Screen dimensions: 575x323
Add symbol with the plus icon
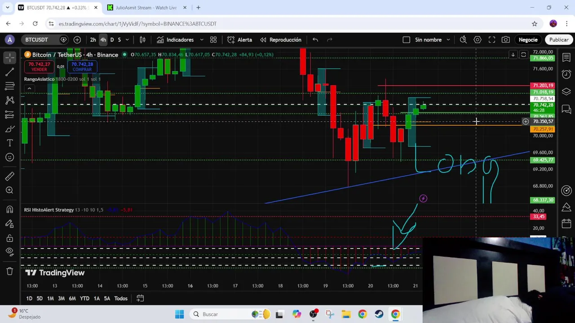click(77, 40)
